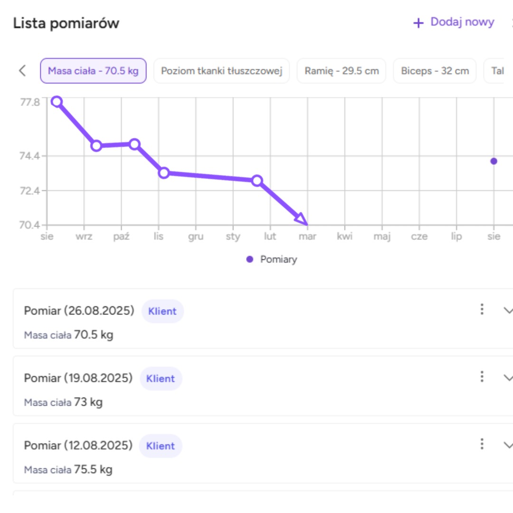
Task: Switch to Ramię - 29.5 cm tab
Action: [x=342, y=71]
